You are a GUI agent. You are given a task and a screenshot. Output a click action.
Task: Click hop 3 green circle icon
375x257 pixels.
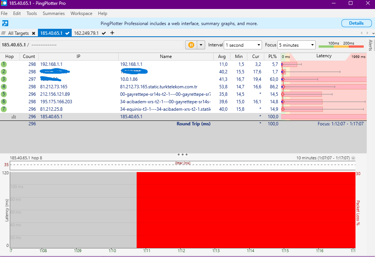4,79
